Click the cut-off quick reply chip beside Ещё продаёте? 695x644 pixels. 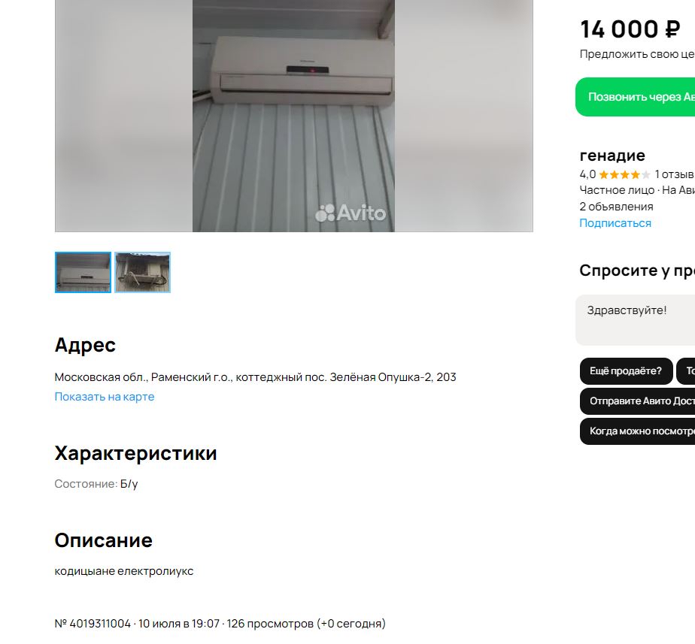click(686, 371)
